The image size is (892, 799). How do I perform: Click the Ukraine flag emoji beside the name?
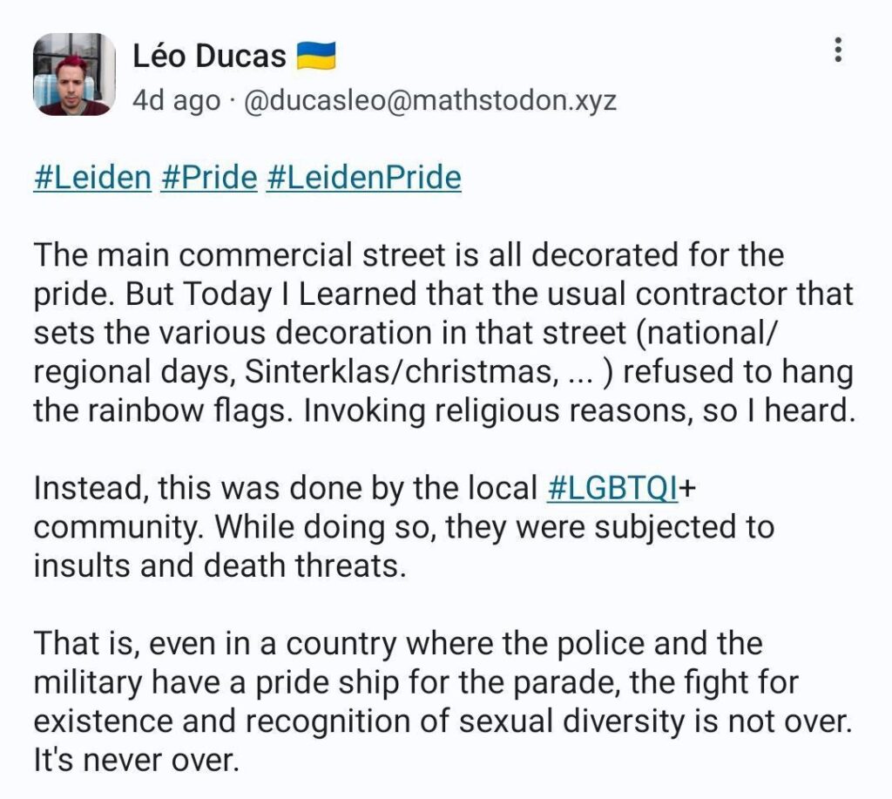[x=316, y=58]
